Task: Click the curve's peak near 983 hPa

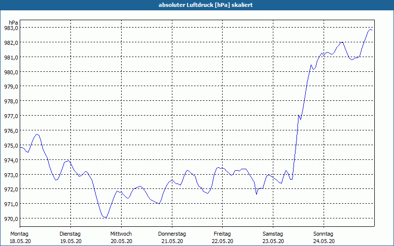Action: click(370, 30)
